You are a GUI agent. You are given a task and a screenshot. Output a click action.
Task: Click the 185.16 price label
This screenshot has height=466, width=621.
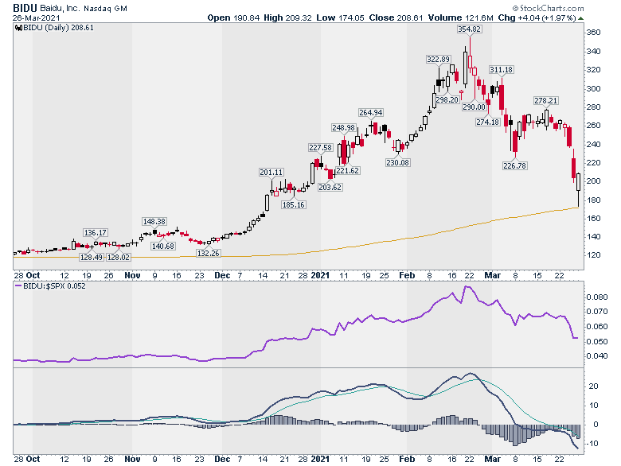[x=294, y=204]
